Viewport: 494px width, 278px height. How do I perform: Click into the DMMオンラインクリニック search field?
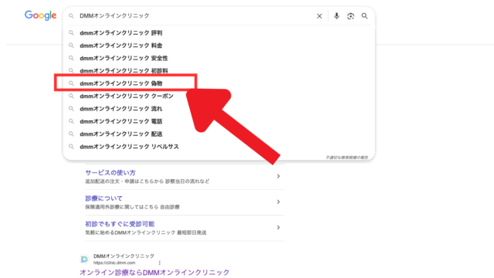[x=195, y=15]
